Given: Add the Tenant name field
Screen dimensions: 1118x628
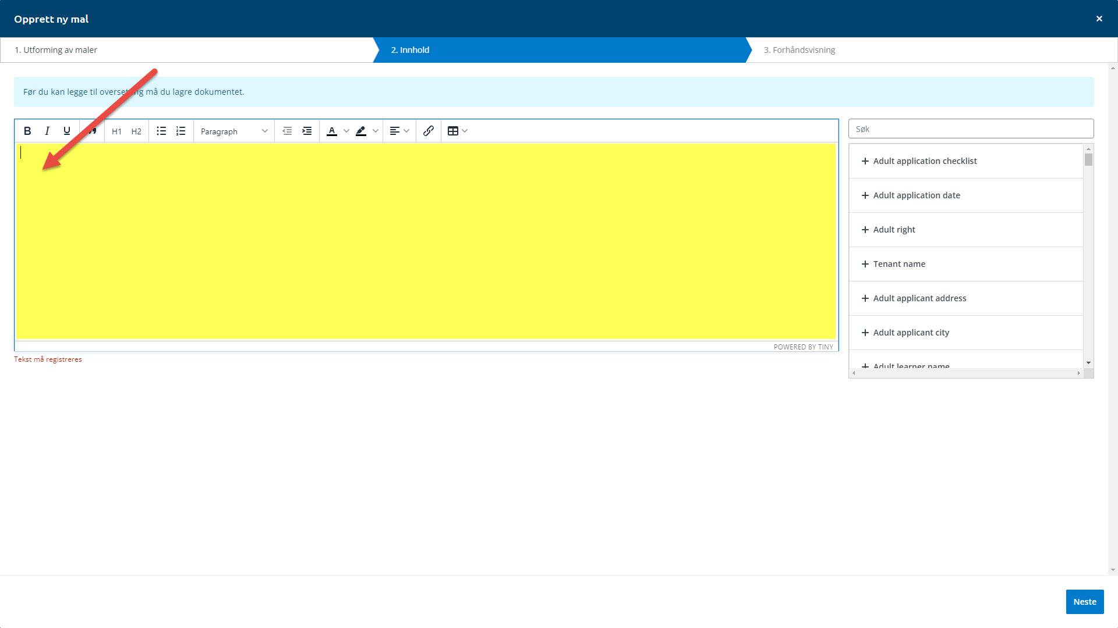Looking at the screenshot, I should [x=898, y=264].
